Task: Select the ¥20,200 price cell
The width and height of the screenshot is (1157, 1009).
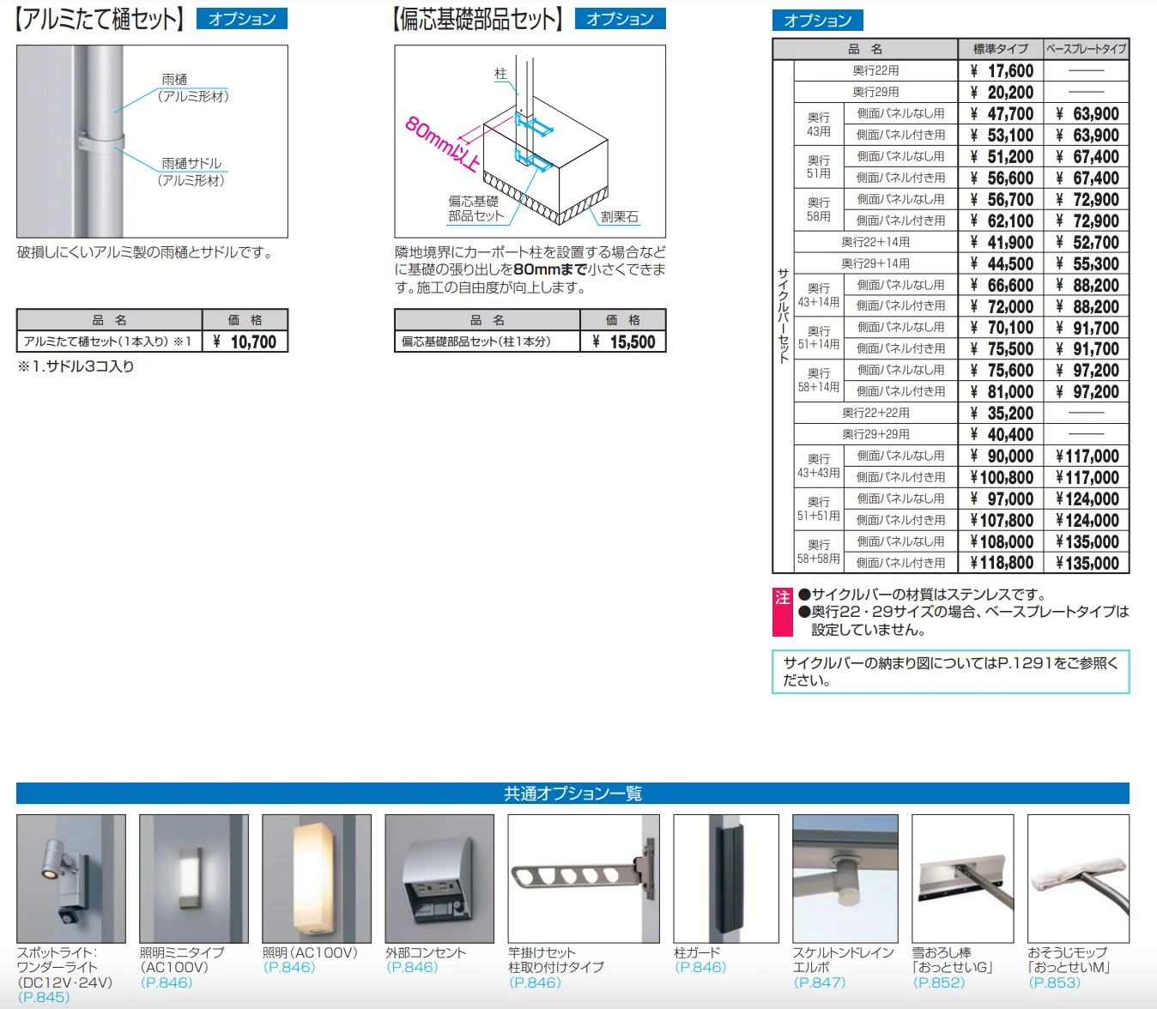Action: click(x=1001, y=92)
